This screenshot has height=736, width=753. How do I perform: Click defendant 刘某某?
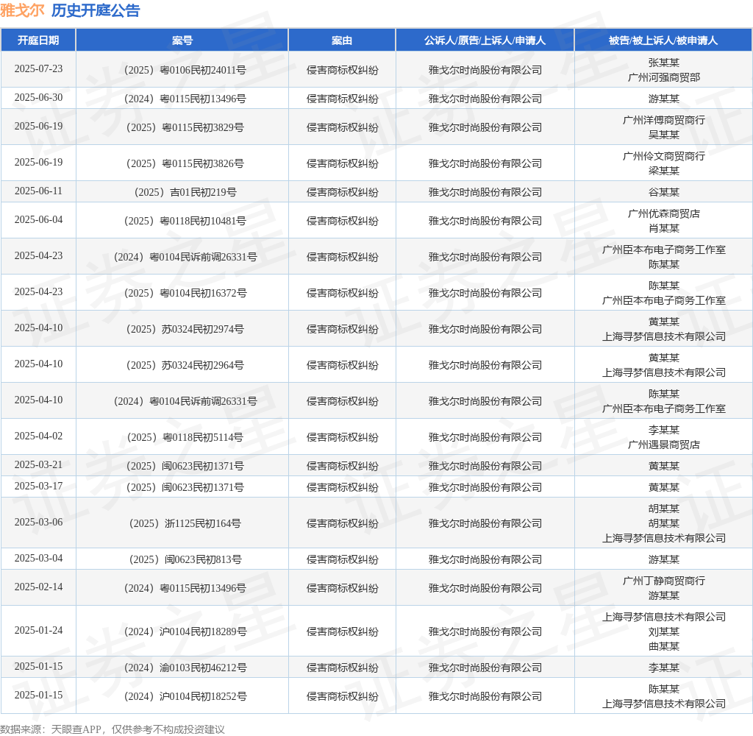click(x=664, y=631)
